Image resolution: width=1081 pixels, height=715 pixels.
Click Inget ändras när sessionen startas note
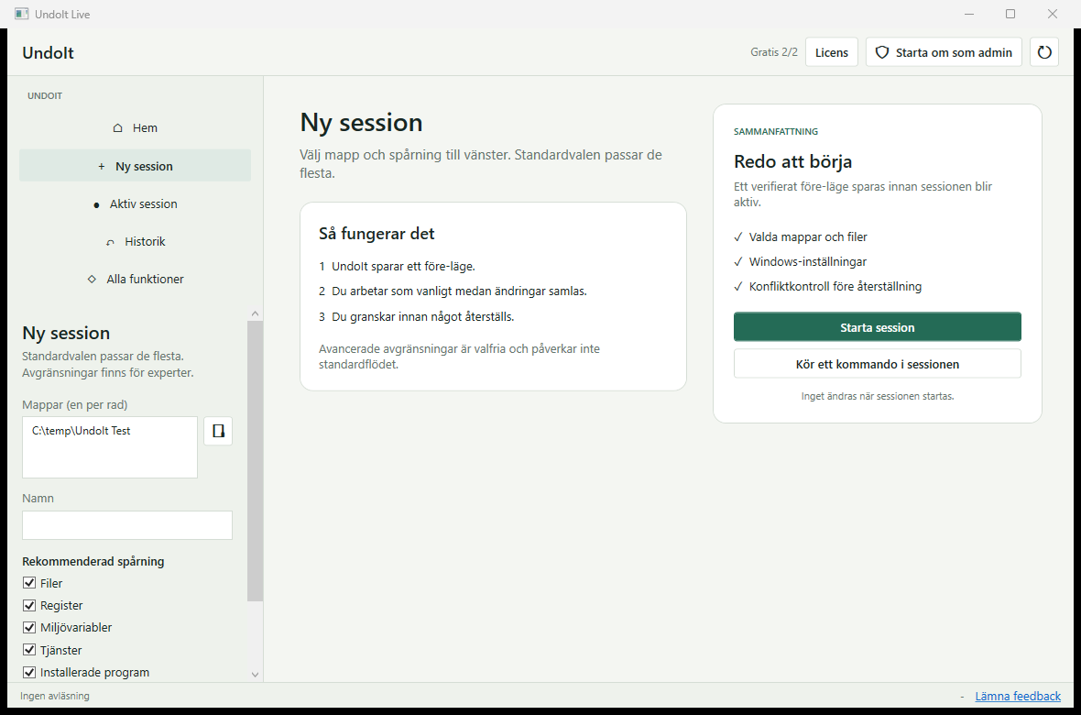(877, 396)
